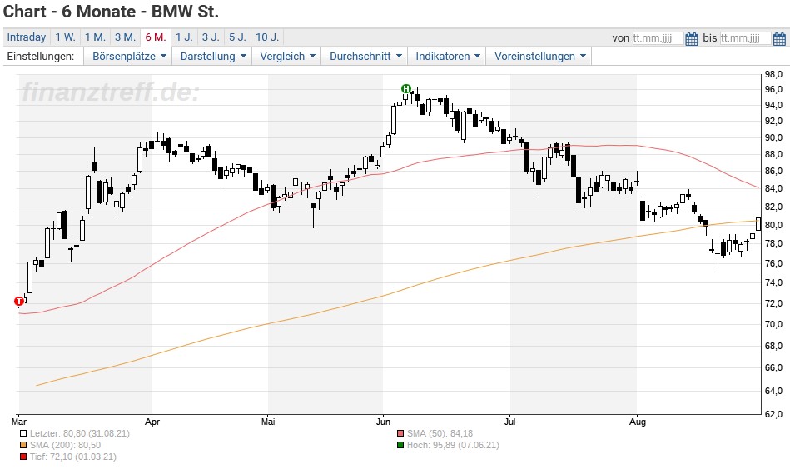Open the calendar picker for the bis date
This screenshot has height=469, width=790.
pyautogui.click(x=779, y=39)
